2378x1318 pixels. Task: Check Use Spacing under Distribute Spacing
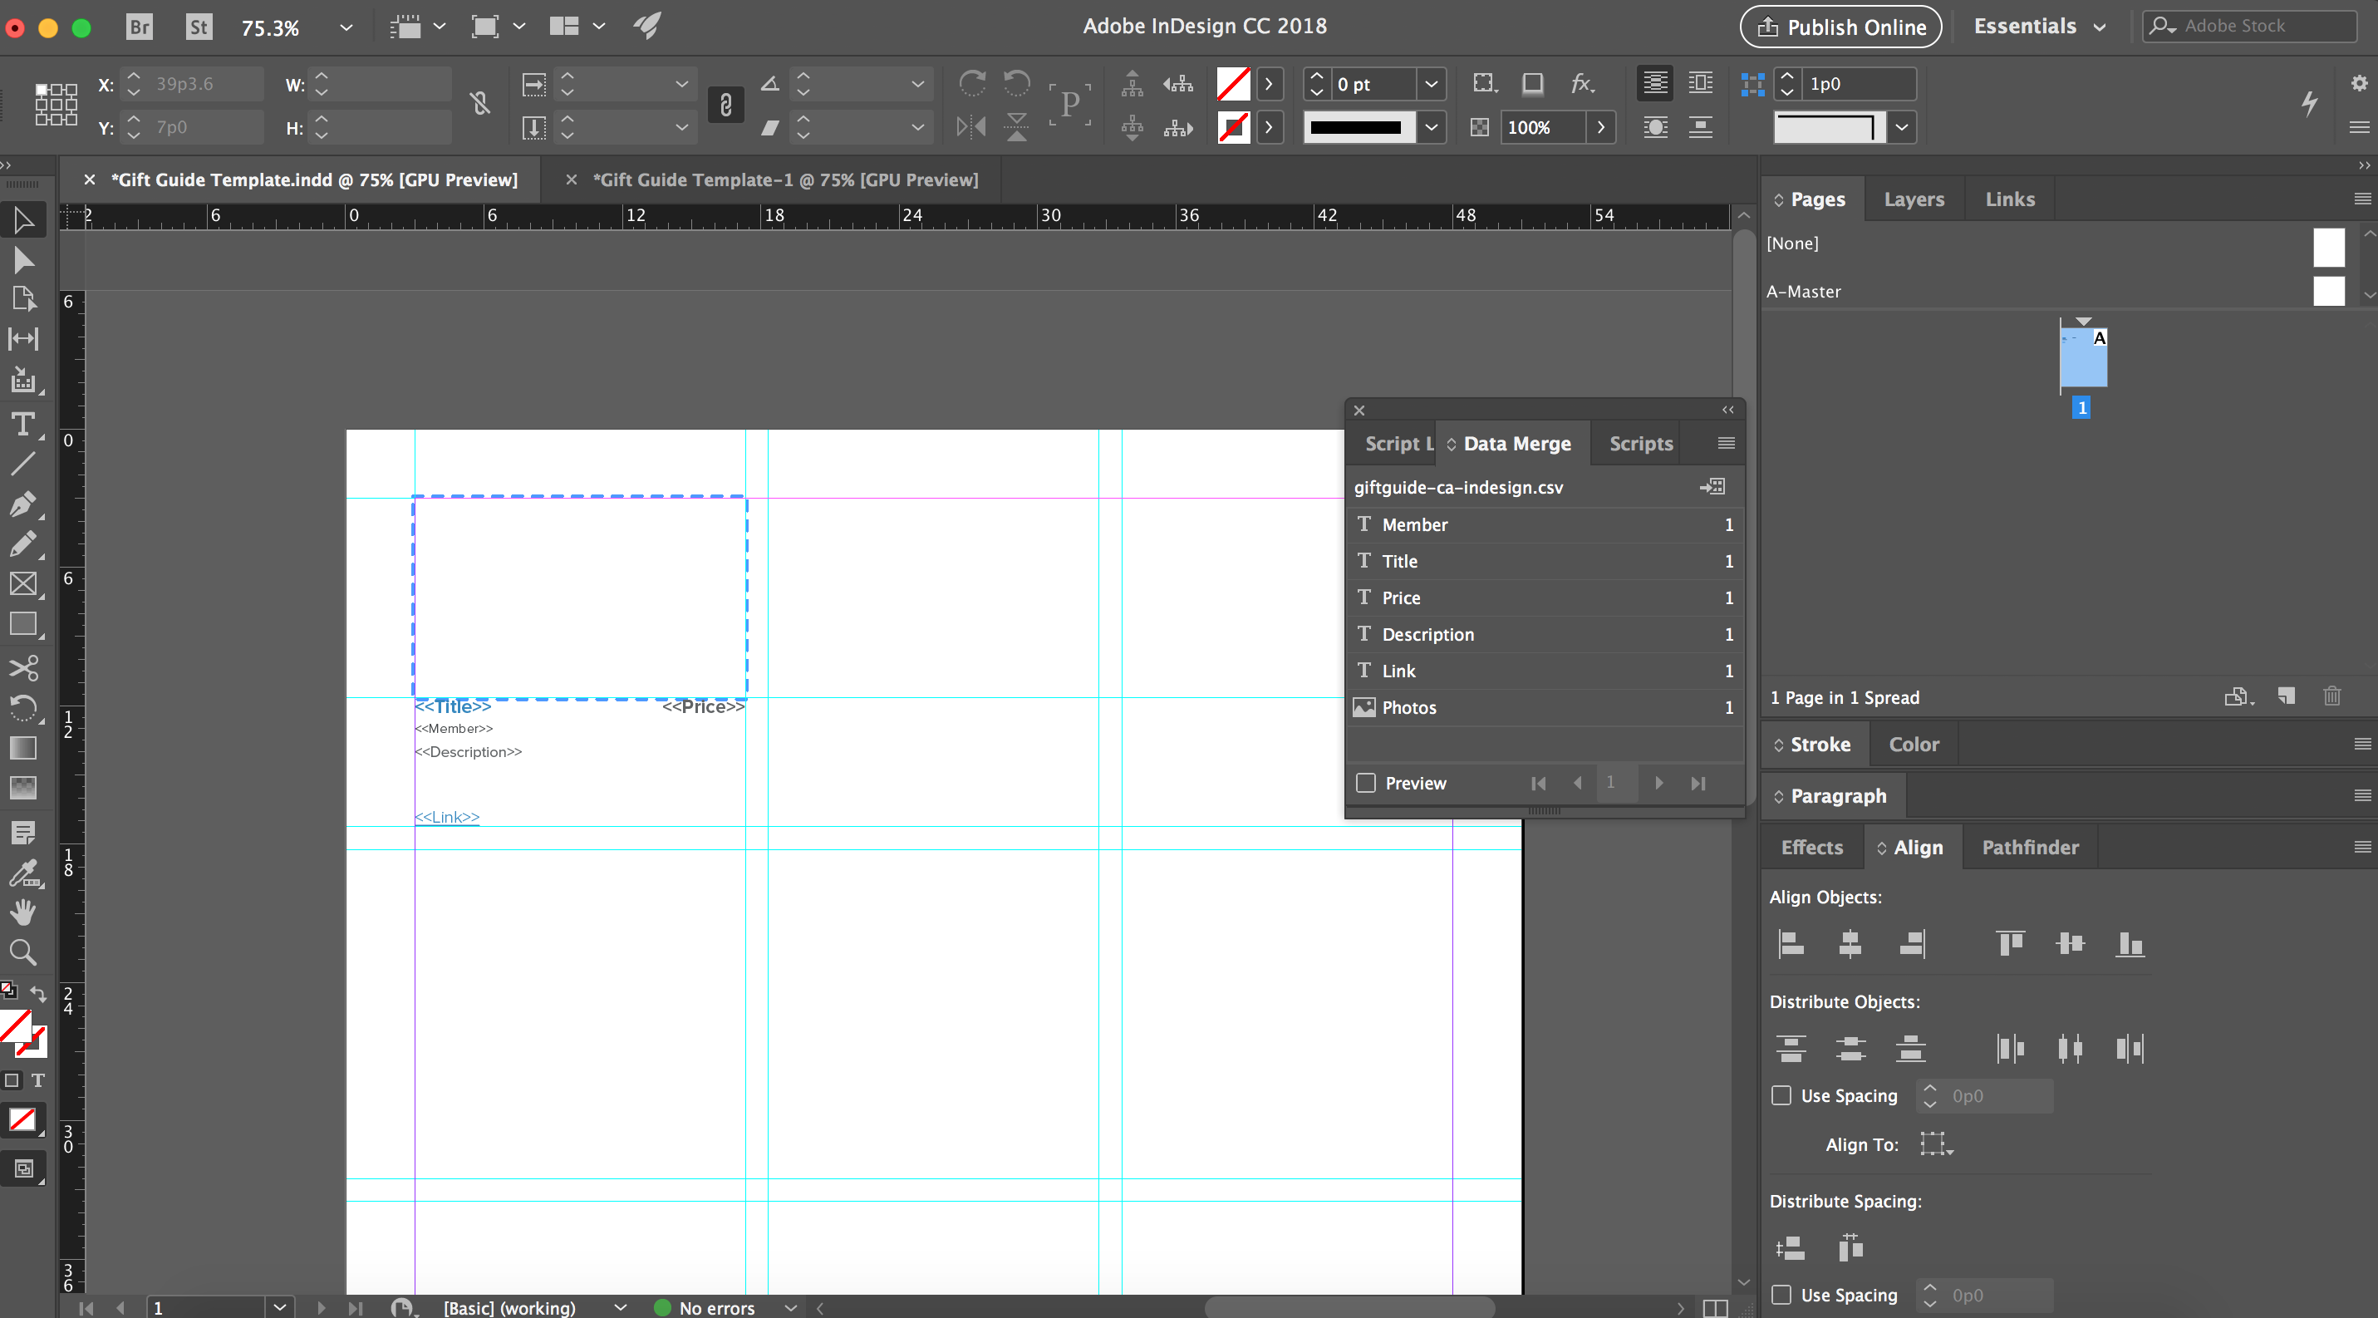click(1781, 1295)
